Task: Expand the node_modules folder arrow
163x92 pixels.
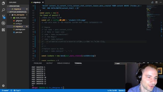Action: [x=11, y=18]
